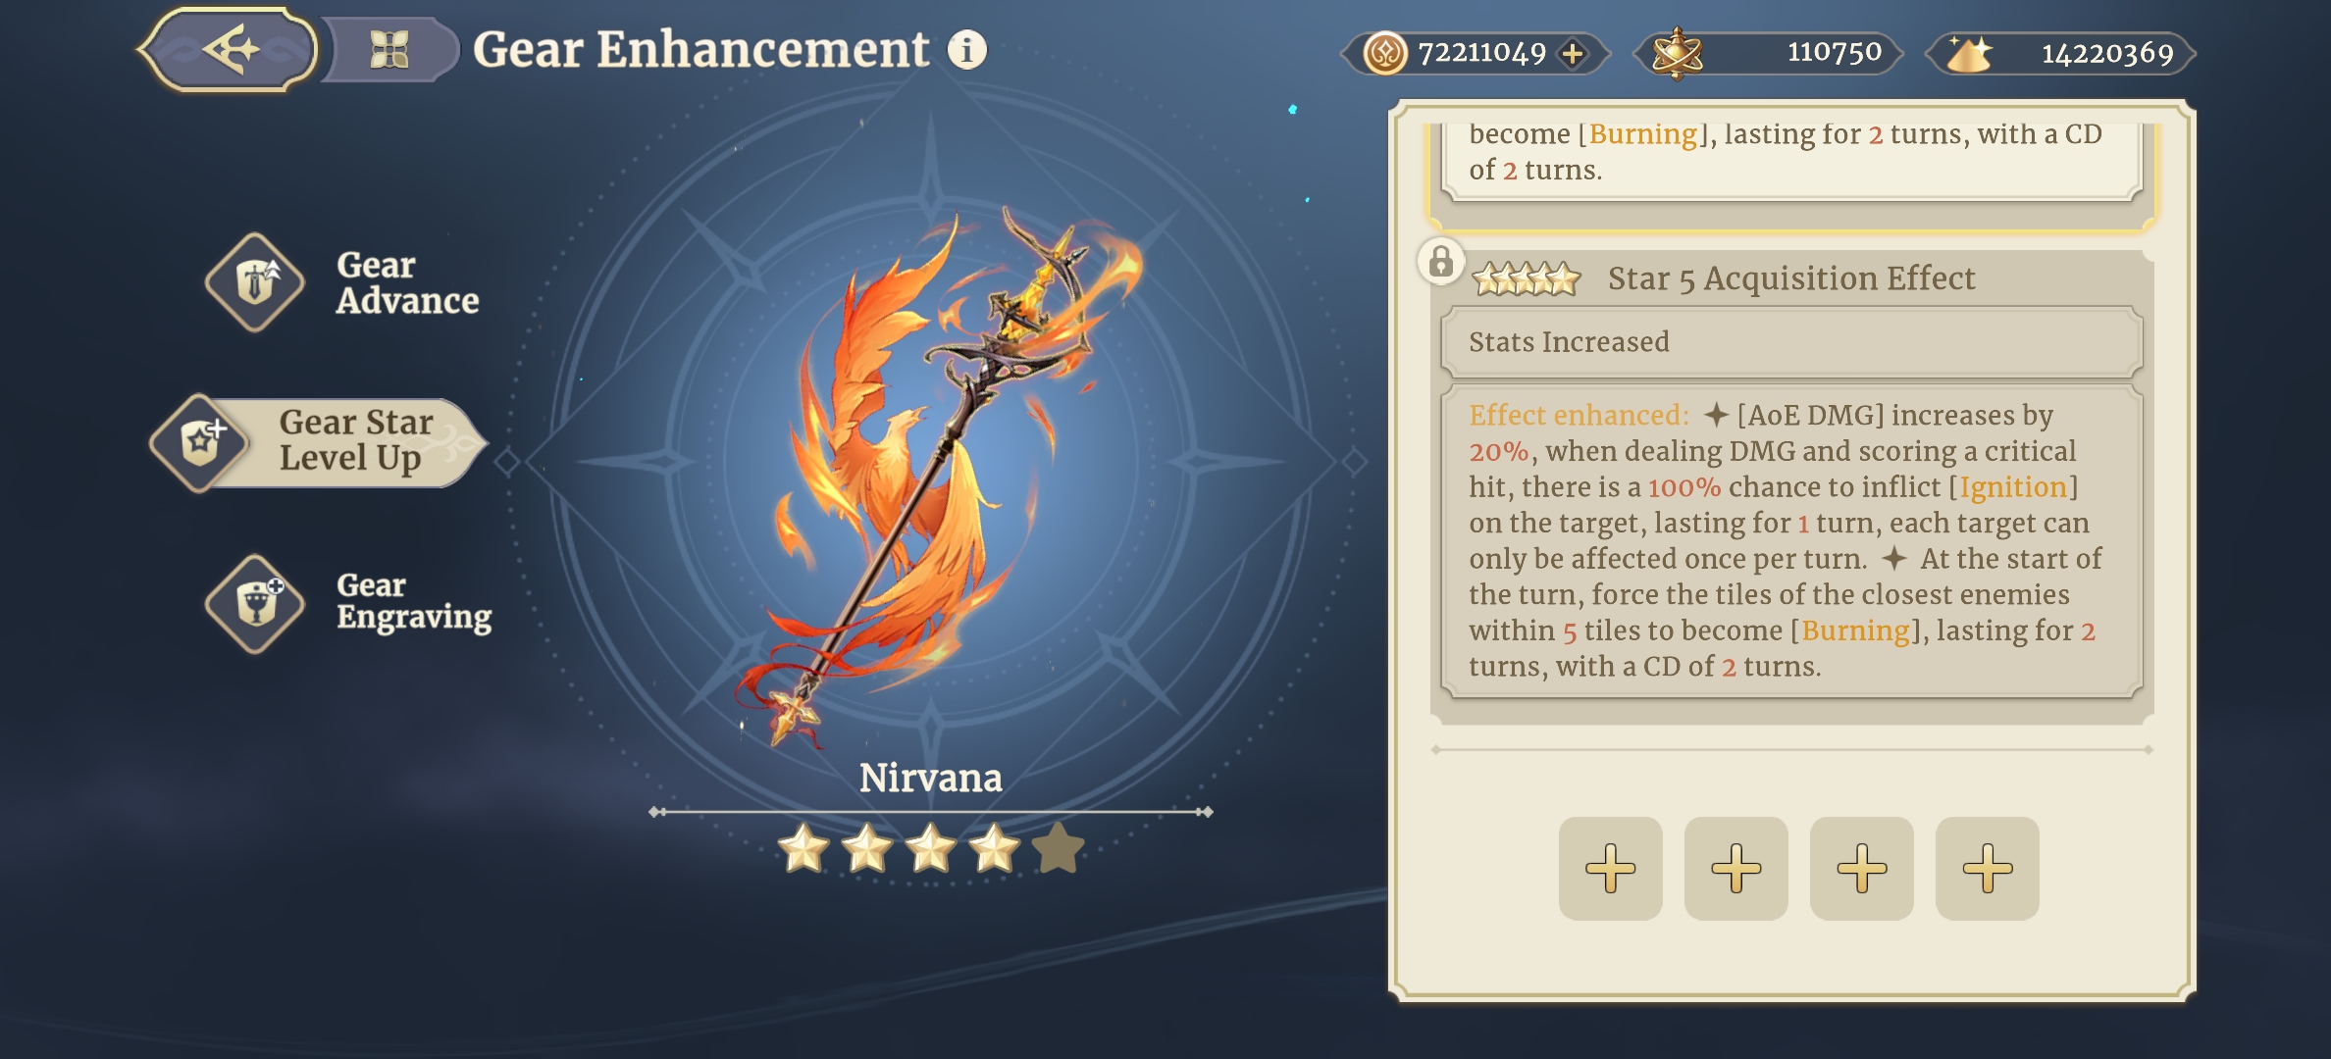Click the lock icon on Star 5 effect

[x=1440, y=262]
